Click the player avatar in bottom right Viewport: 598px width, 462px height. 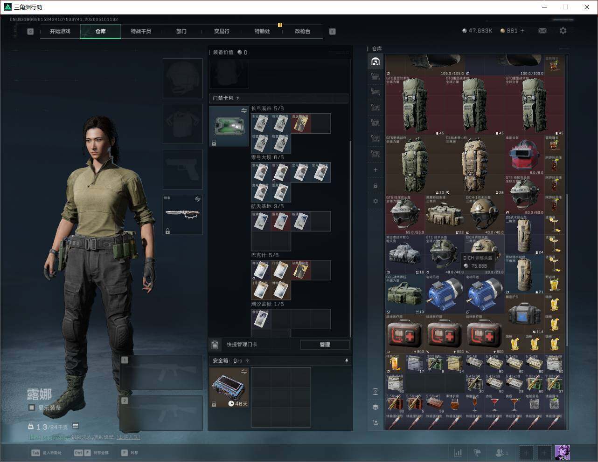point(562,453)
